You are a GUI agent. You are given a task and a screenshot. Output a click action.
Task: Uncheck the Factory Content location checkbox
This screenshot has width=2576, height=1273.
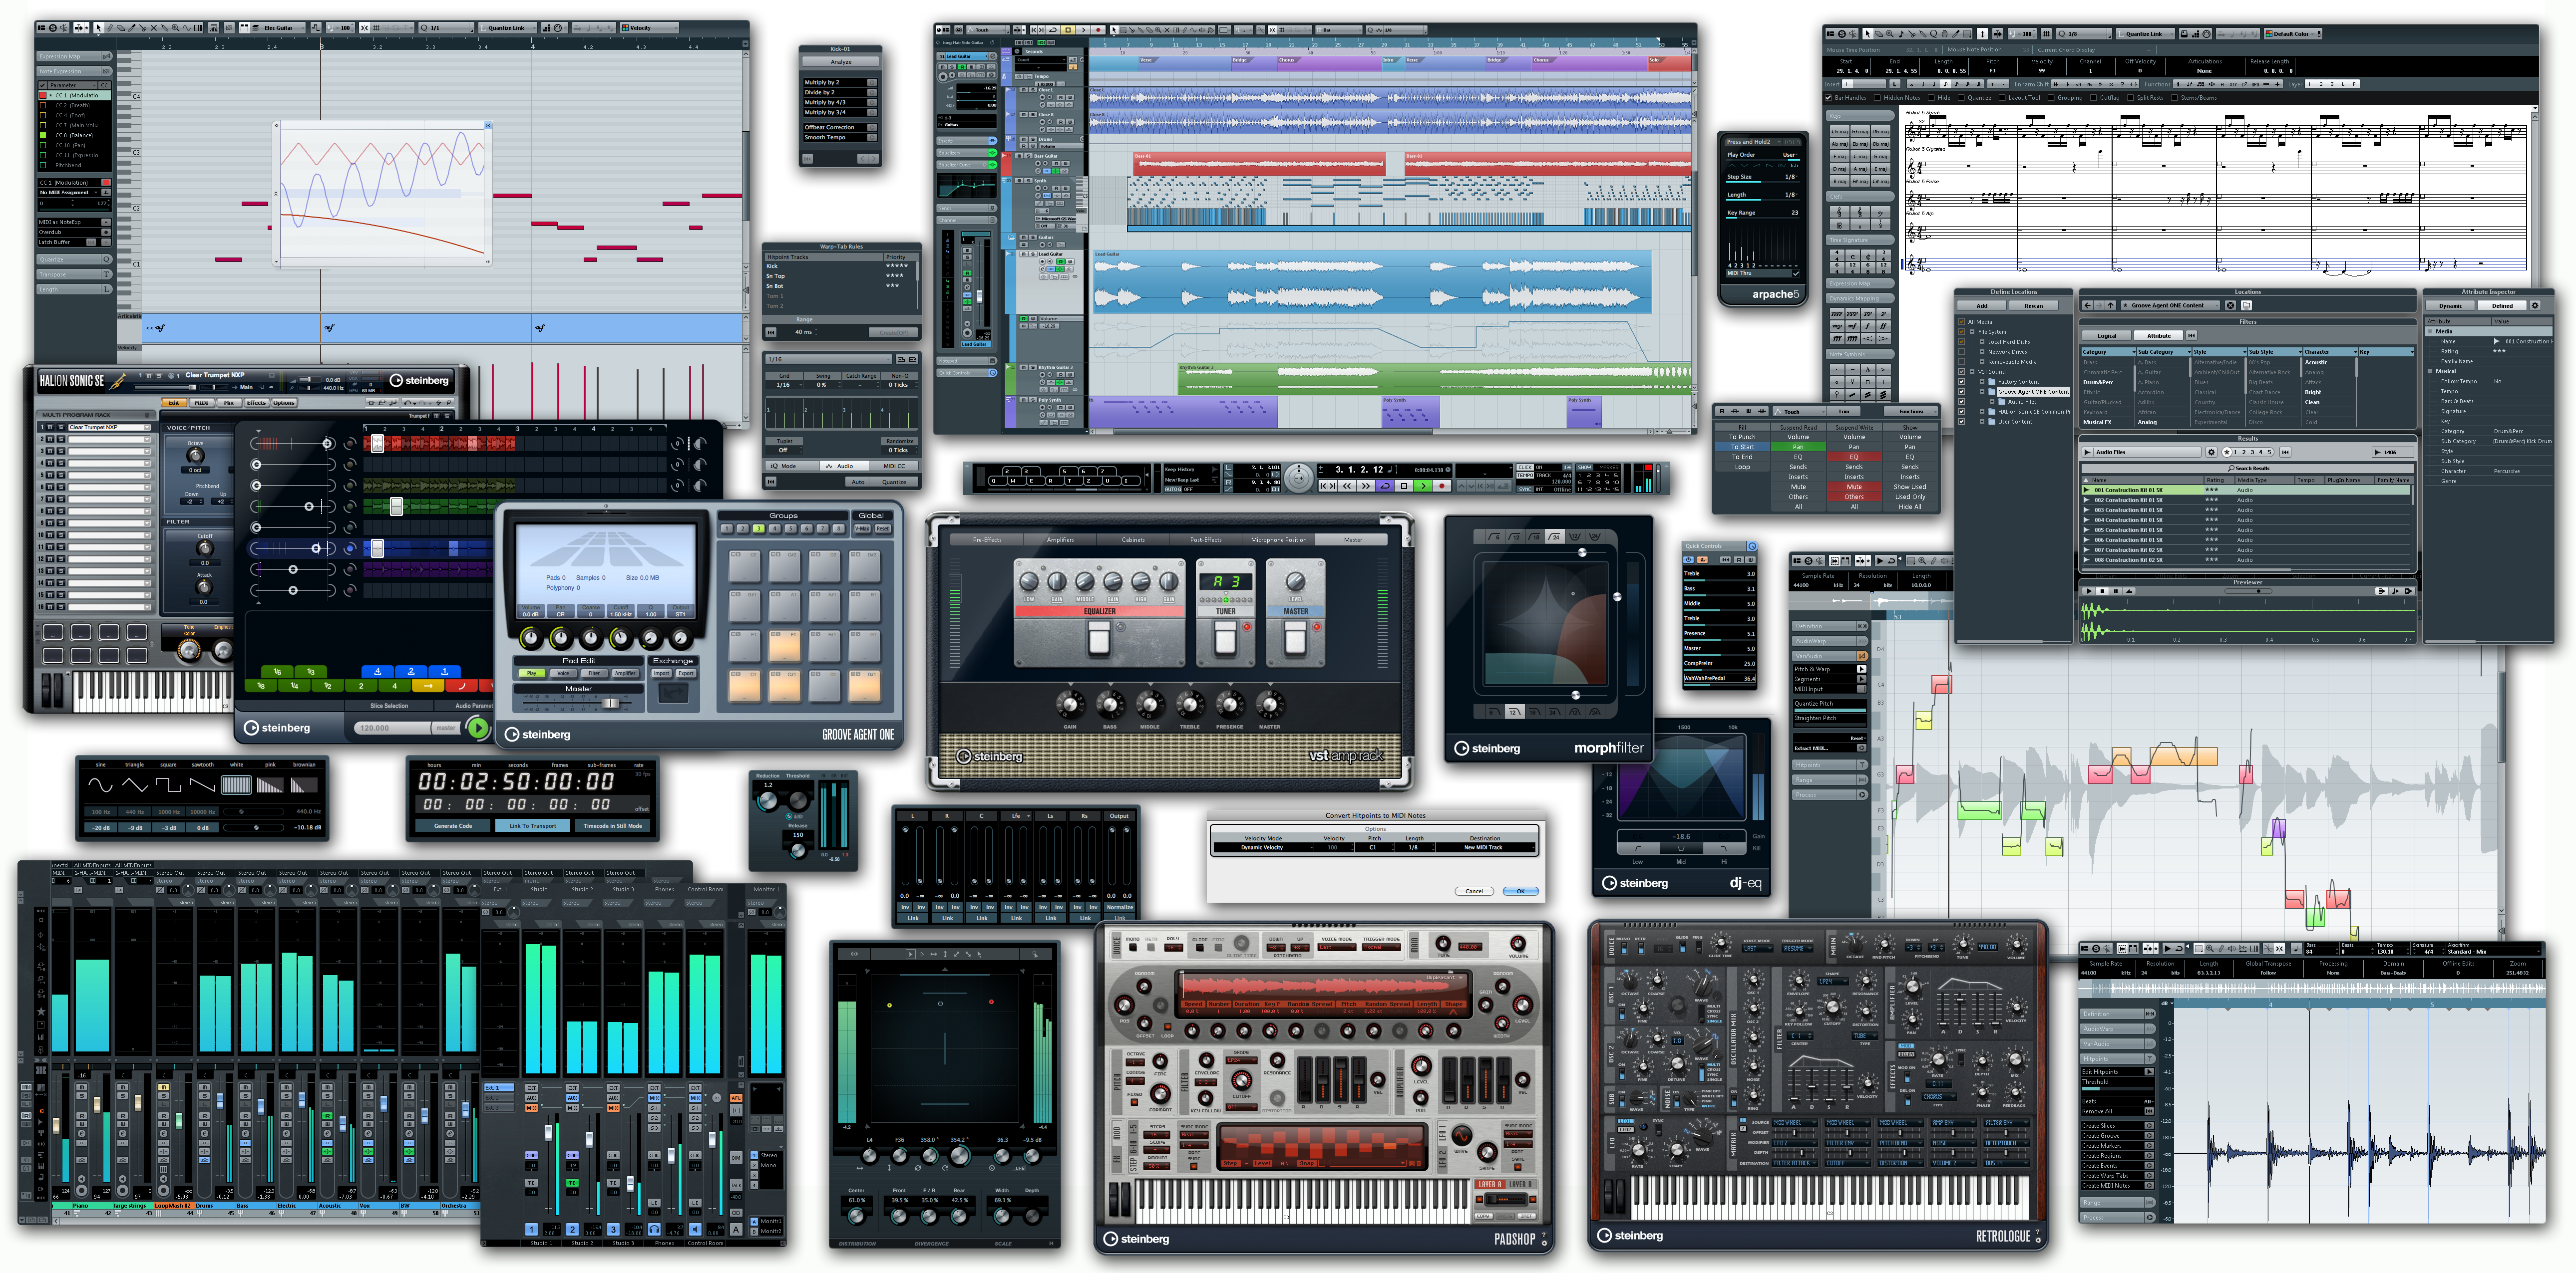[x=1961, y=382]
